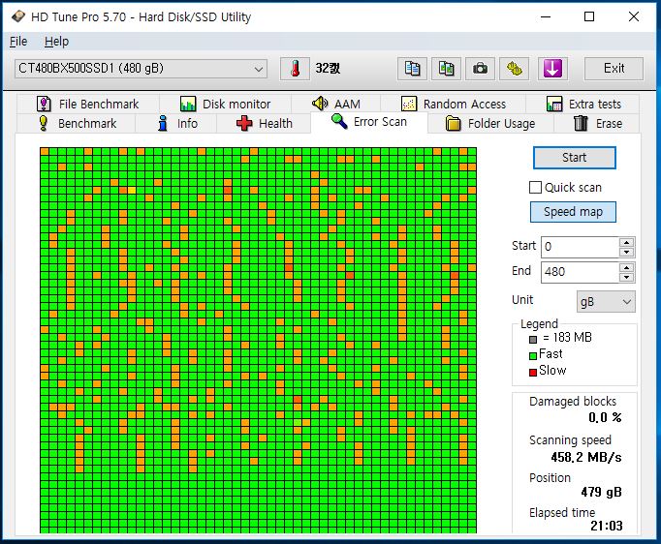Screen dimensions: 661x544
Task: Click the gray 183 MB legend swatch
Action: pos(533,339)
